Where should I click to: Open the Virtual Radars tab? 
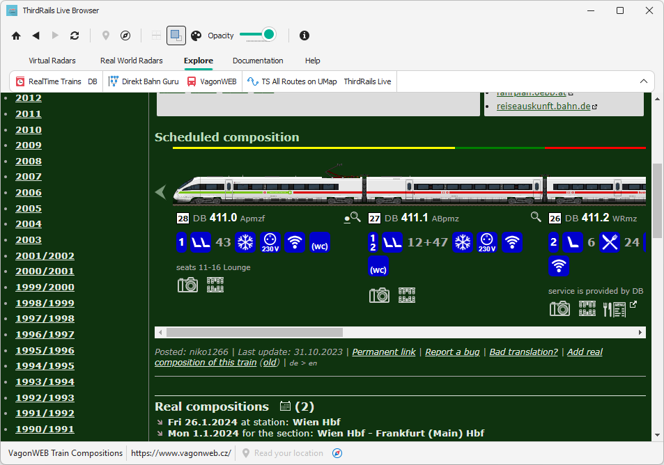click(x=52, y=61)
